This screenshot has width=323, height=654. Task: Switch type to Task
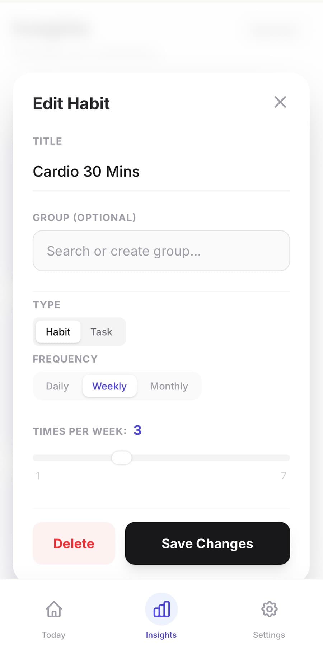(x=101, y=332)
